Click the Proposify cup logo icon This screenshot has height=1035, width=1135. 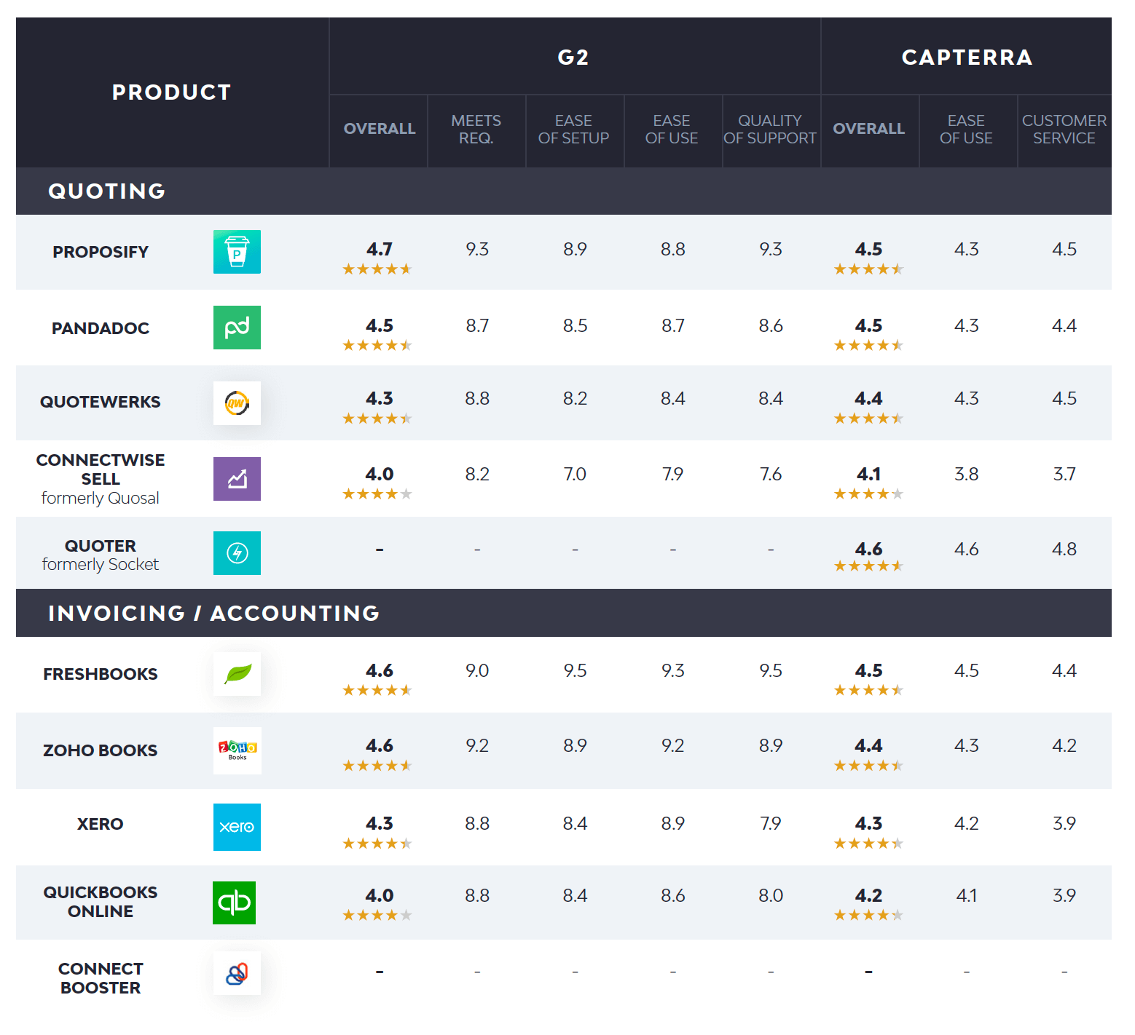237,252
